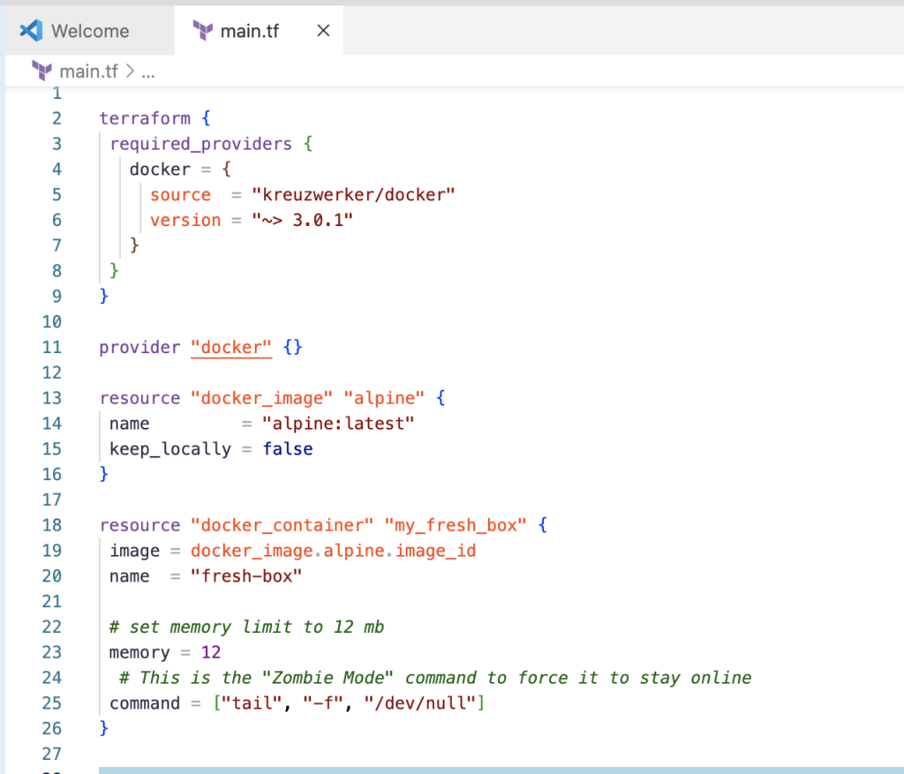Select the main.tf tab
The width and height of the screenshot is (904, 774).
click(x=249, y=31)
